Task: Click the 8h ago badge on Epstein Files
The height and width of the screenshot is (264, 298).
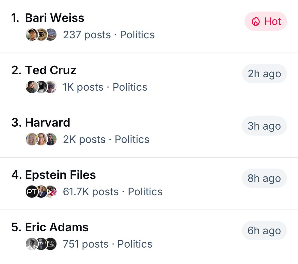Action: 264,178
